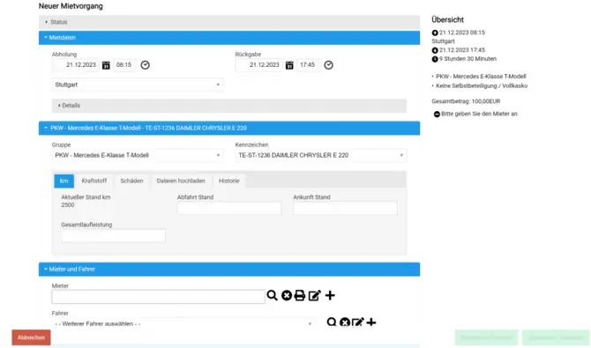Click the Abfahrt Stand input field
The width and height of the screenshot is (591, 348).
pos(229,208)
